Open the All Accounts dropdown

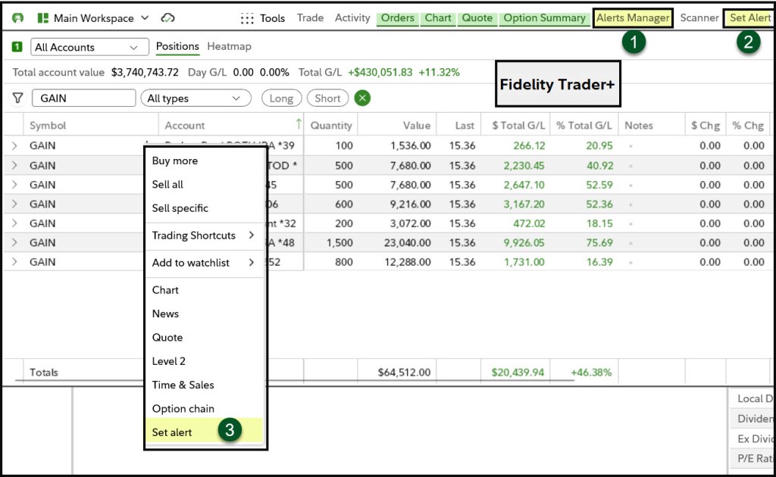pyautogui.click(x=88, y=48)
